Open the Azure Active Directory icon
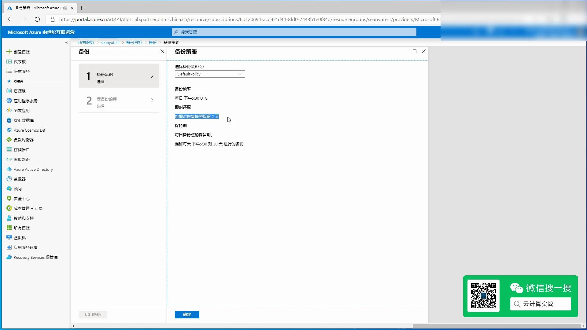The image size is (587, 330). click(9, 169)
